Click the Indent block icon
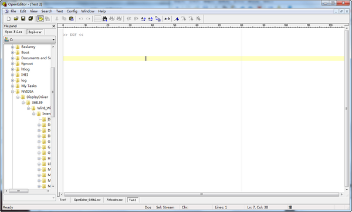 coord(136,19)
